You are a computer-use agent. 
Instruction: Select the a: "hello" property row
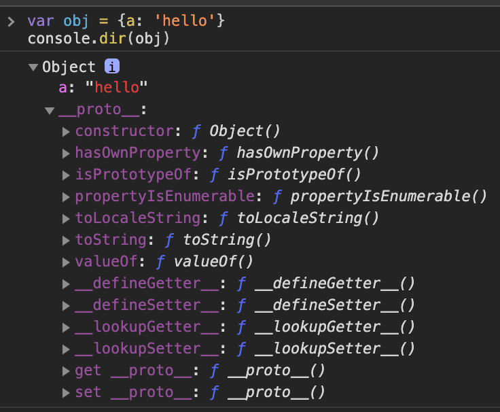[103, 88]
